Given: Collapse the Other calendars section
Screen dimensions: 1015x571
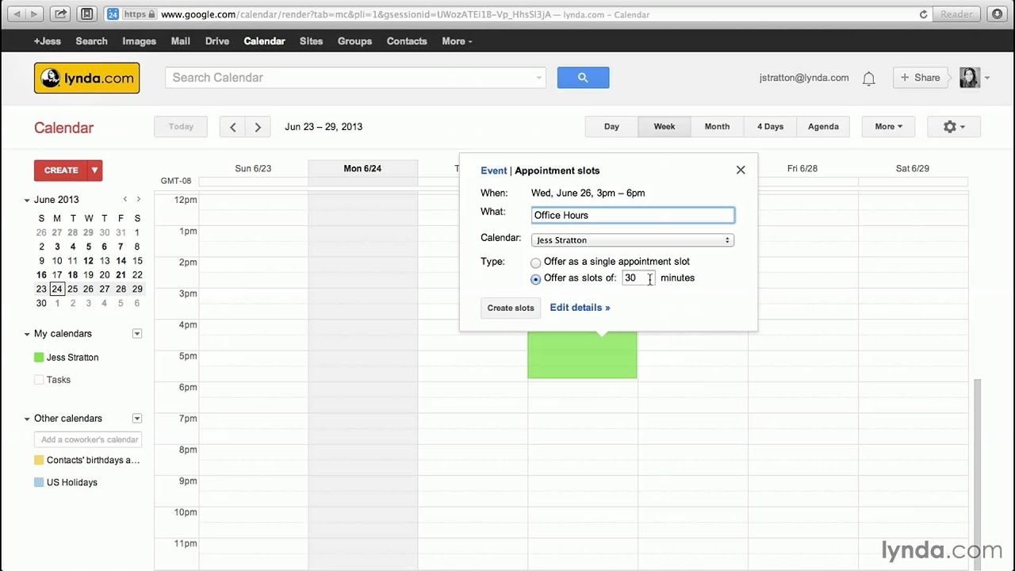Looking at the screenshot, I should pos(27,420).
